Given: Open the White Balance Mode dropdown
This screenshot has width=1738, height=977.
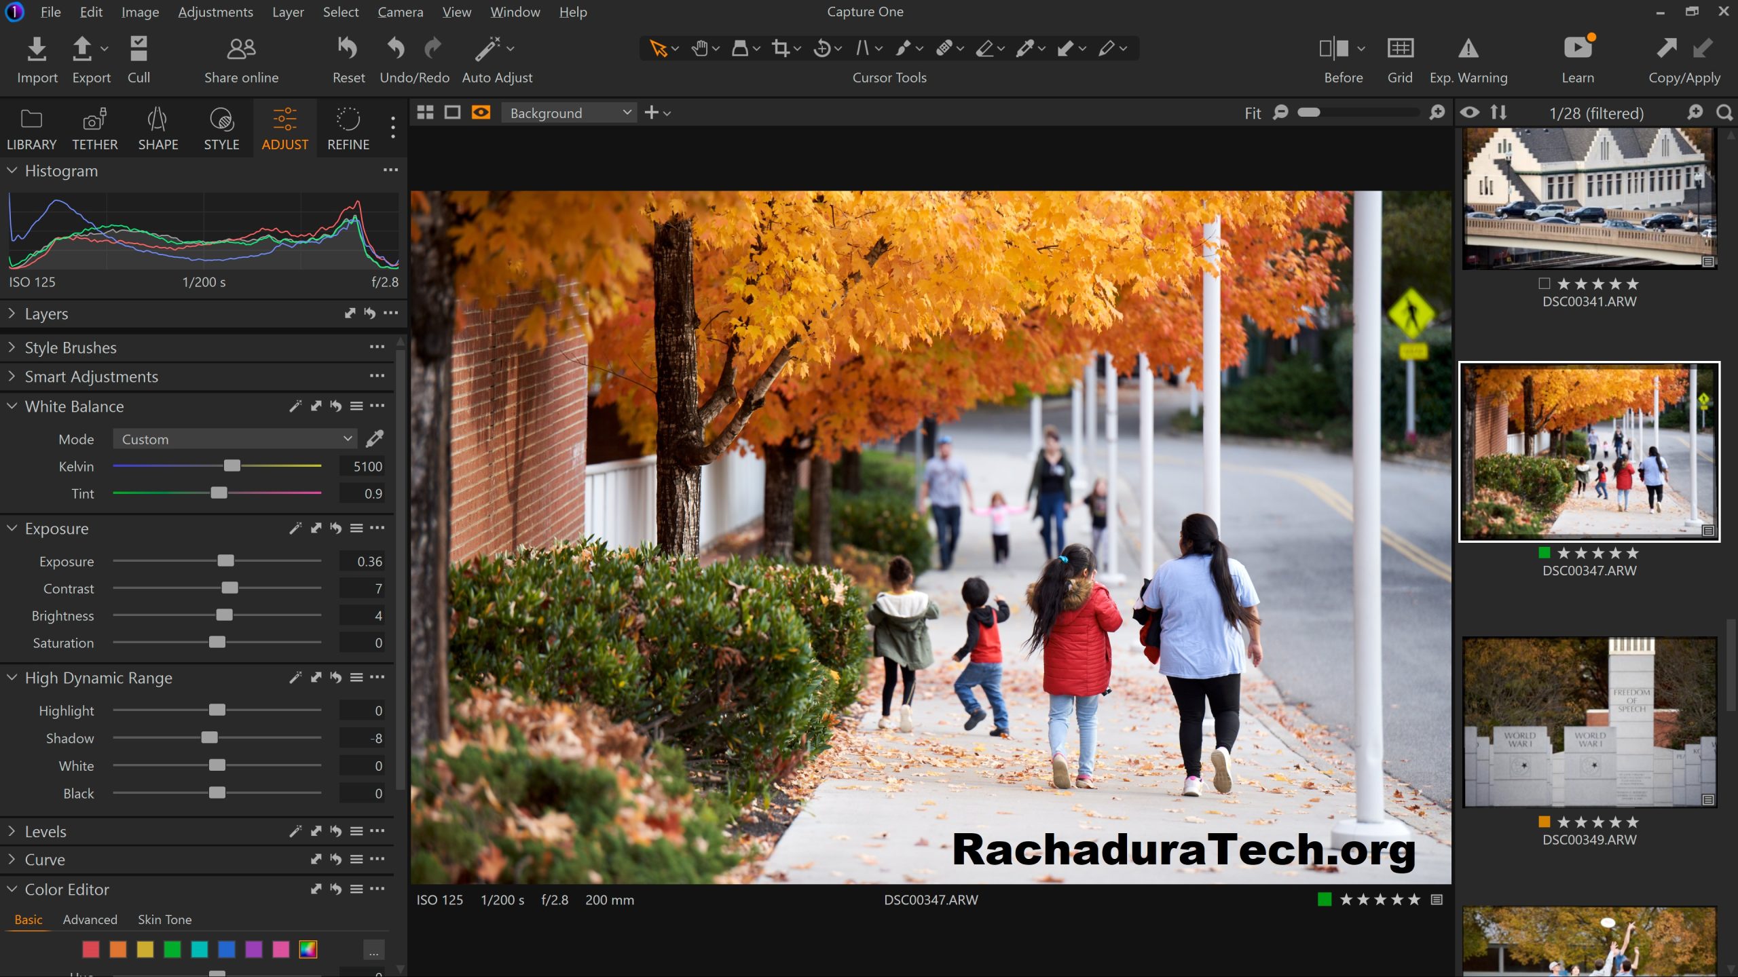Looking at the screenshot, I should tap(235, 439).
